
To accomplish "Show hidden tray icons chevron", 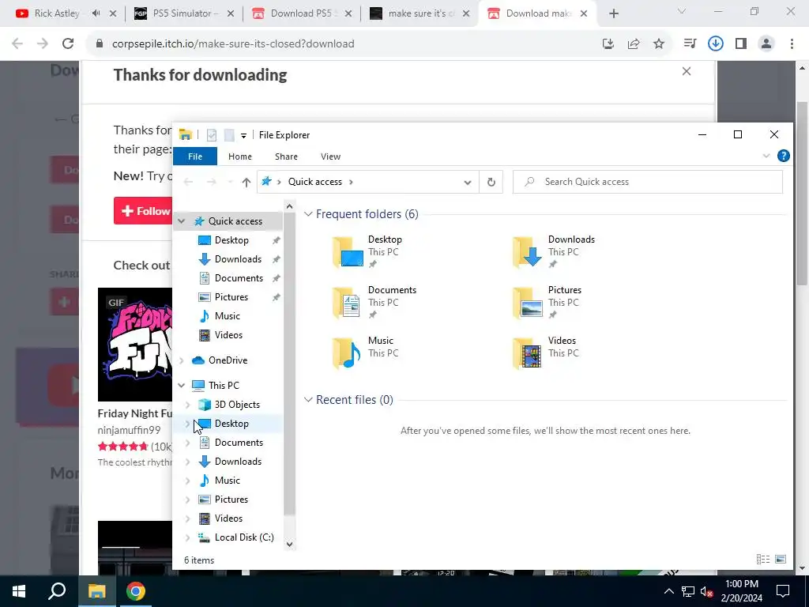I will pos(668,591).
